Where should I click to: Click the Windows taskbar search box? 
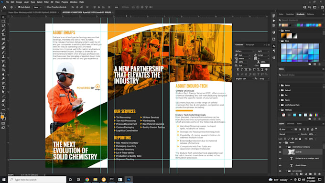pyautogui.click(x=37, y=180)
